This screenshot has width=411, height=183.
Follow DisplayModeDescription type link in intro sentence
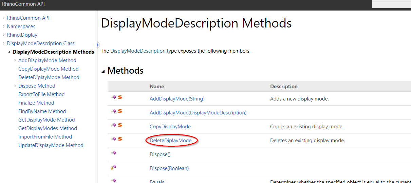click(138, 51)
